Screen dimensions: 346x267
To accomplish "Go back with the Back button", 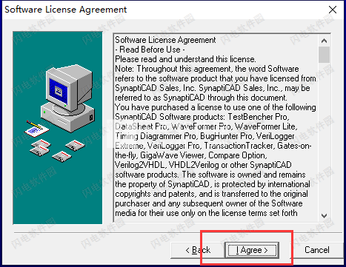I will point(198,250).
